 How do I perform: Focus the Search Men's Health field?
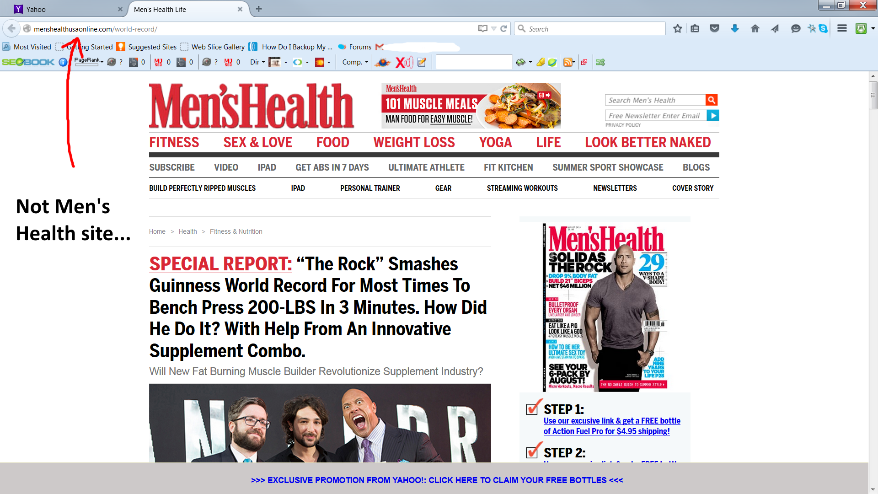pos(655,100)
